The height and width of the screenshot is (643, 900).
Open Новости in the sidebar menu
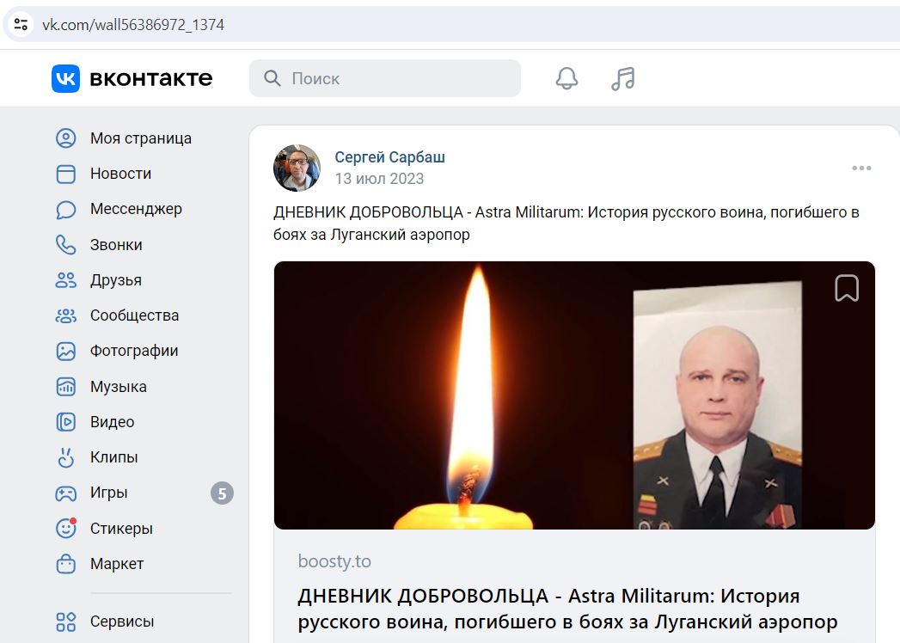103,174
